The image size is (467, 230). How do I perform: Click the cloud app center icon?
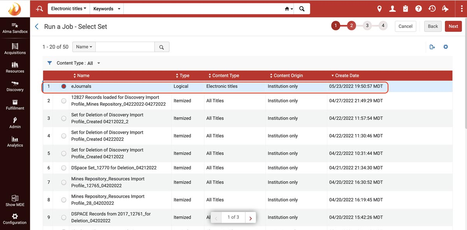(445, 9)
